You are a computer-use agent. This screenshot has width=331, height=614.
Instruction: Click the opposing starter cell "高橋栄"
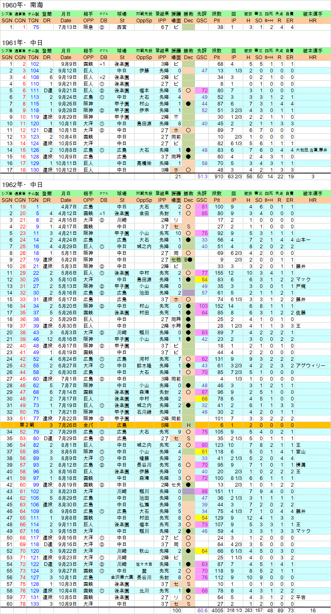(144, 163)
